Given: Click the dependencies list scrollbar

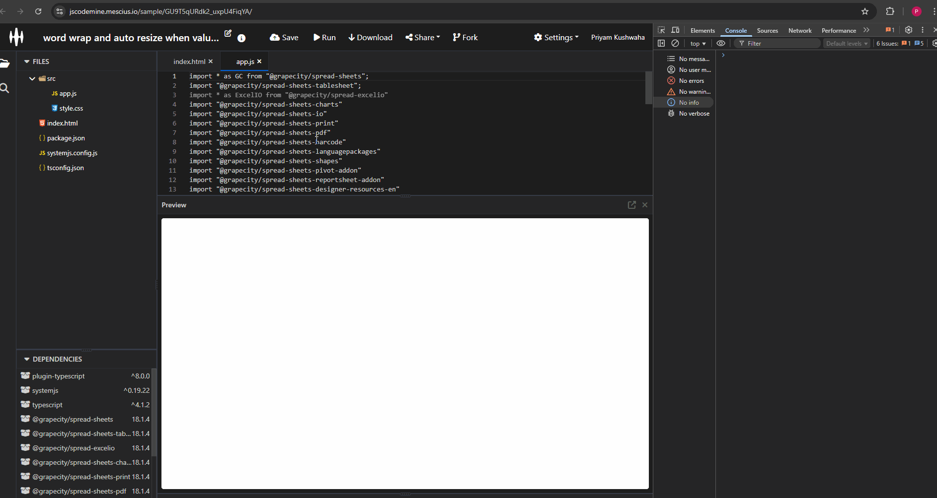Looking at the screenshot, I should pos(154,412).
